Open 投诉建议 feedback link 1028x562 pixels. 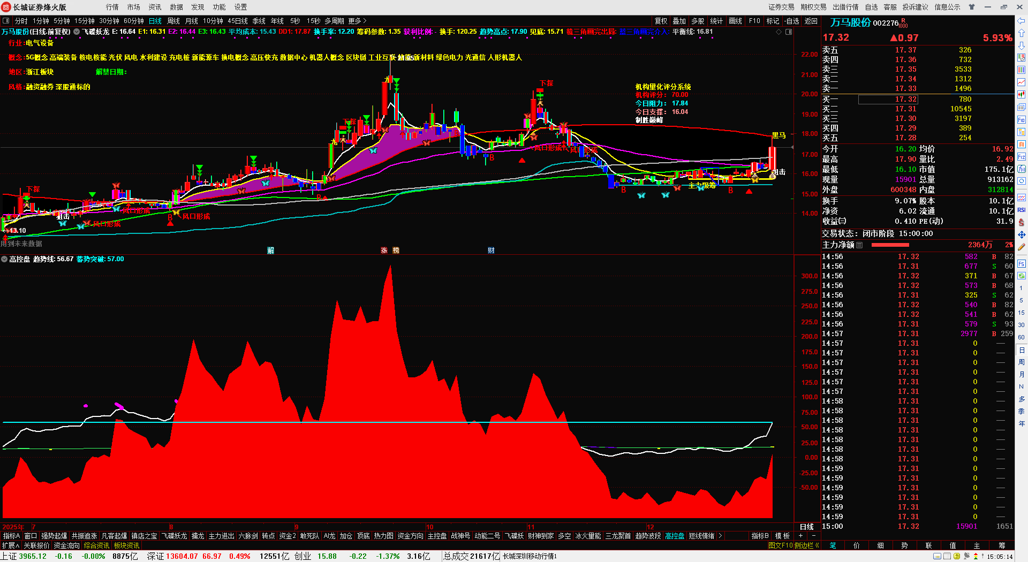915,7
